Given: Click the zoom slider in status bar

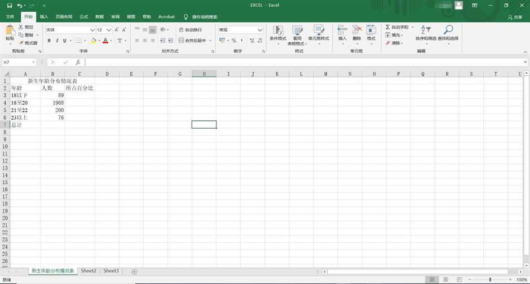Looking at the screenshot, I should coord(490,280).
